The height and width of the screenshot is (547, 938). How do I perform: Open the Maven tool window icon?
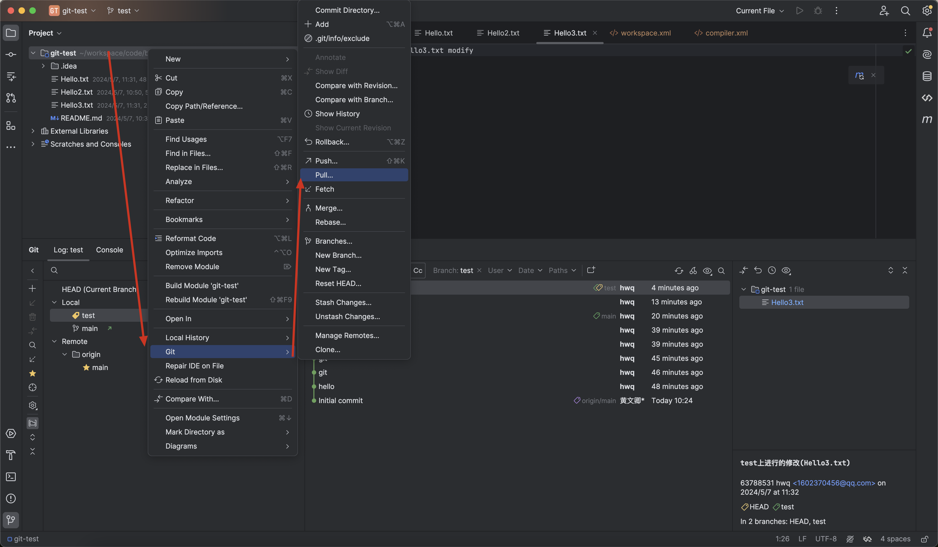[927, 119]
